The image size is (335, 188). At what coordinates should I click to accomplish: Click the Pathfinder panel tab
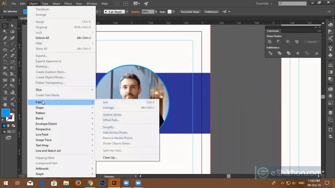[273, 31]
